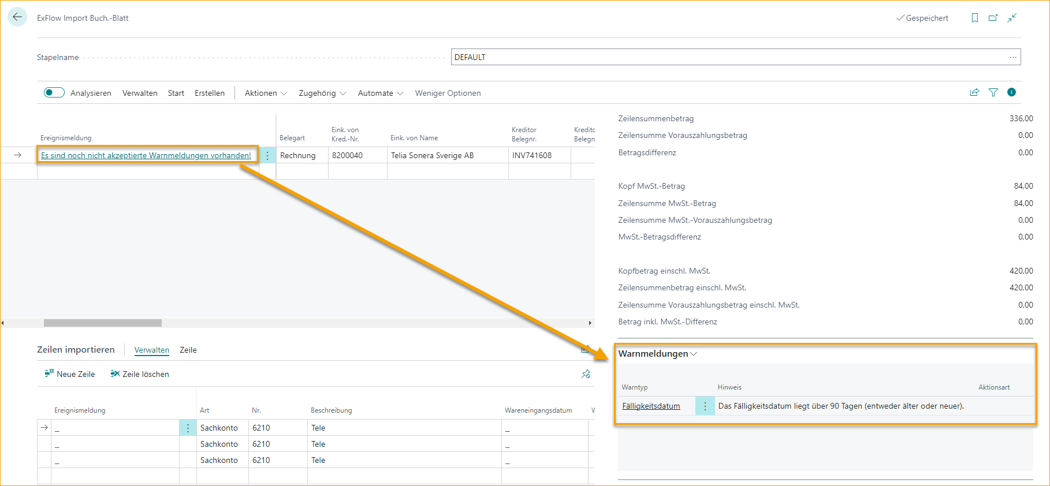
Task: Select Verwalten tab in Zeilen importieren
Action: click(x=152, y=350)
